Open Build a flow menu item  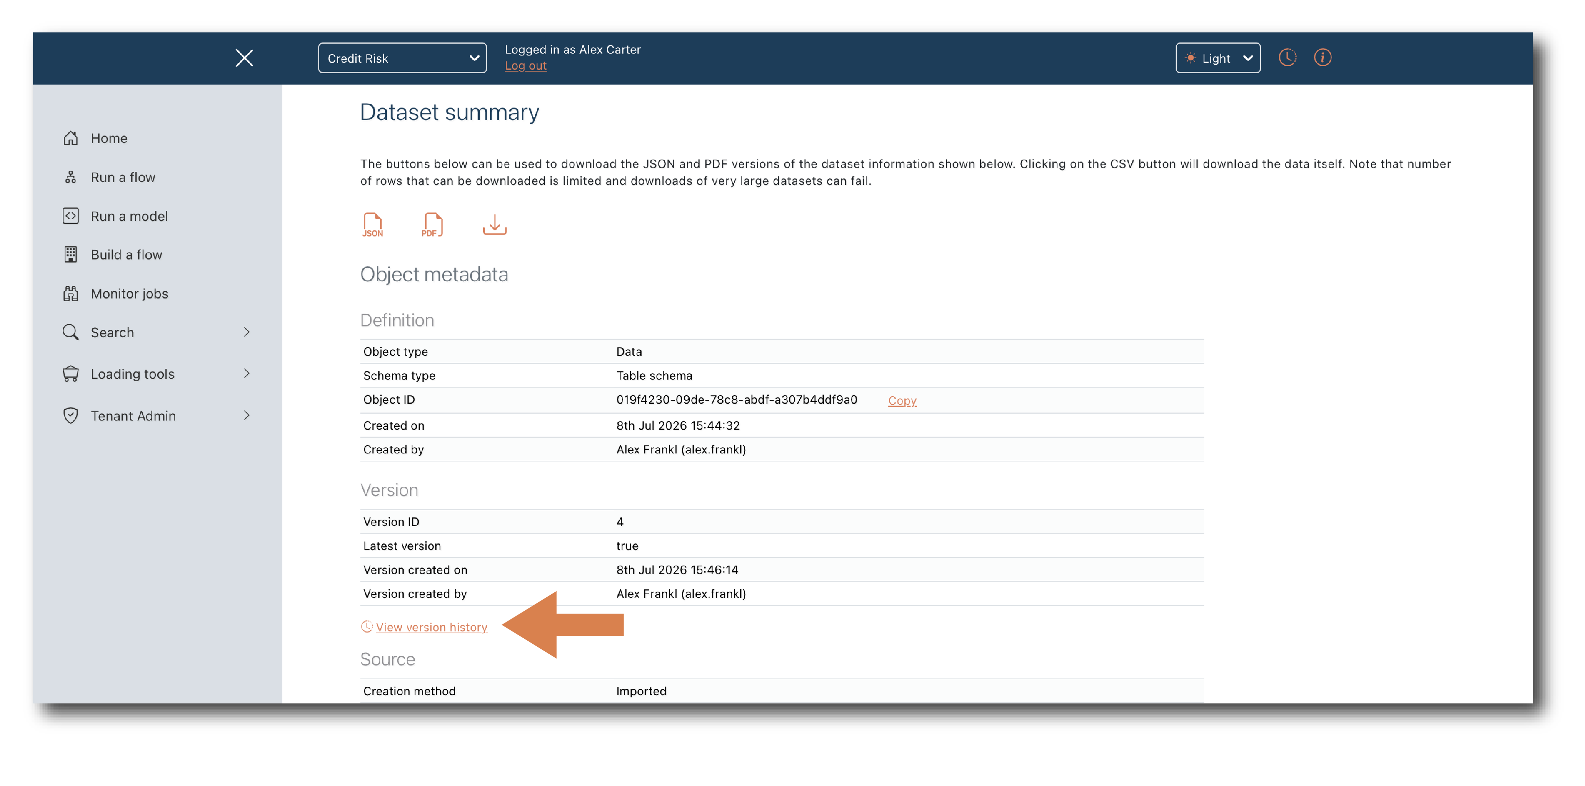click(126, 254)
